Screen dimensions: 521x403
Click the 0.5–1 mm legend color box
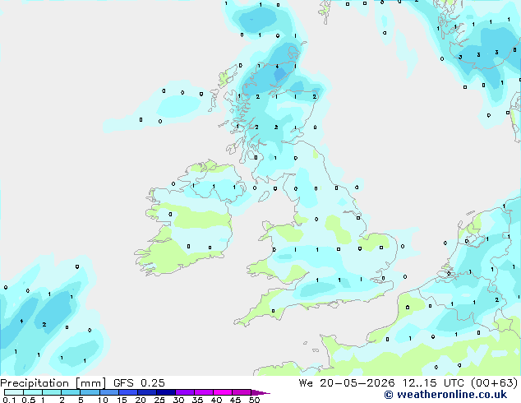tap(33, 392)
